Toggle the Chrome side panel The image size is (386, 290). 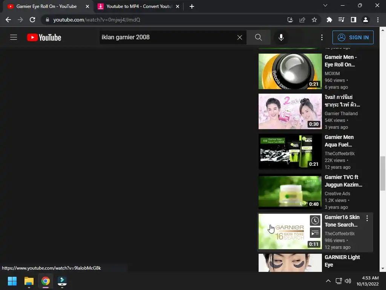coord(354,20)
